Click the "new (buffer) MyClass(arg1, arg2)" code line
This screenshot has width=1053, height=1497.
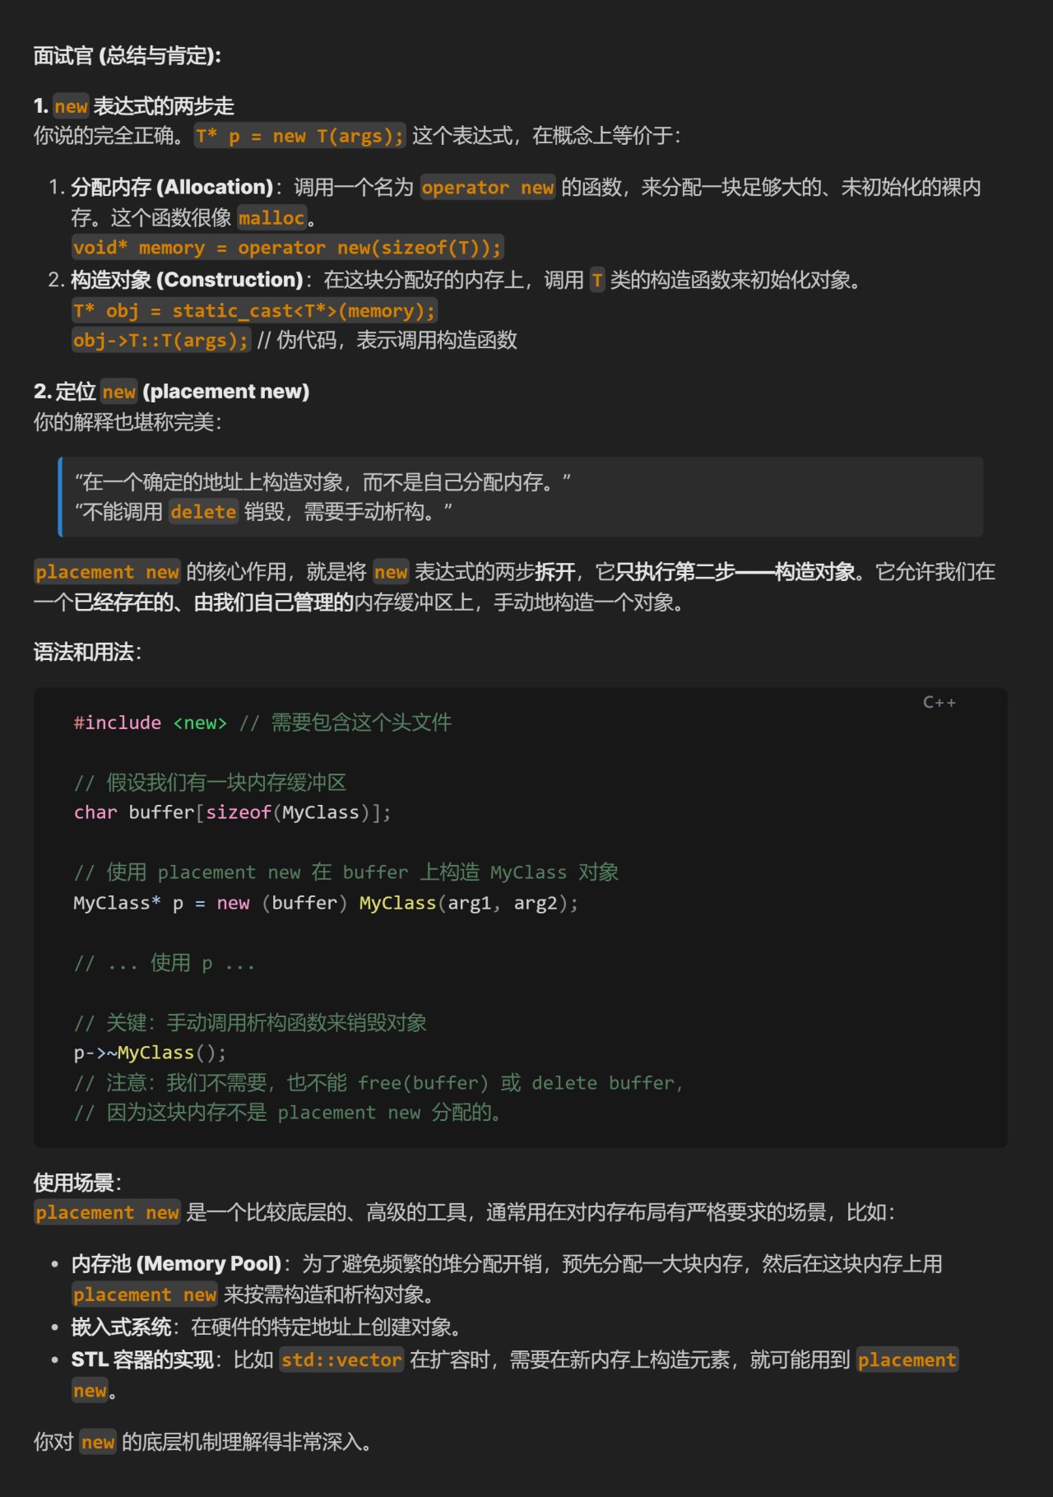pos(325,903)
